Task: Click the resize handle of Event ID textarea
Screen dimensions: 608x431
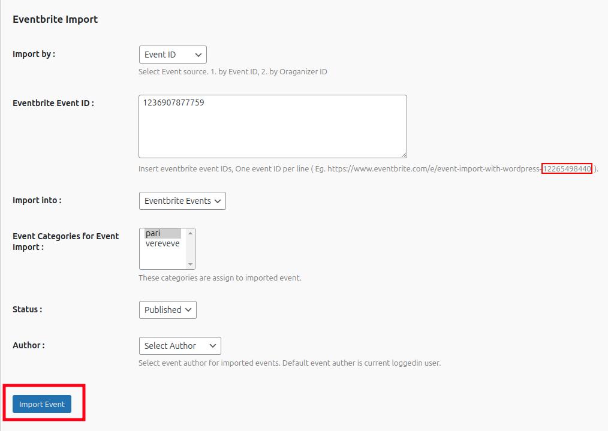Action: pos(404,155)
